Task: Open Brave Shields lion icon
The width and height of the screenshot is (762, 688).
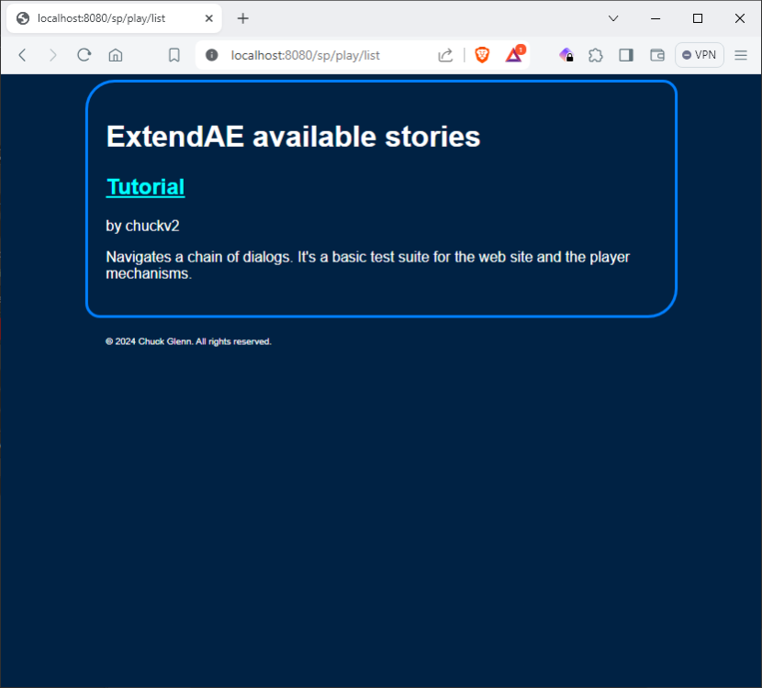Action: [482, 55]
